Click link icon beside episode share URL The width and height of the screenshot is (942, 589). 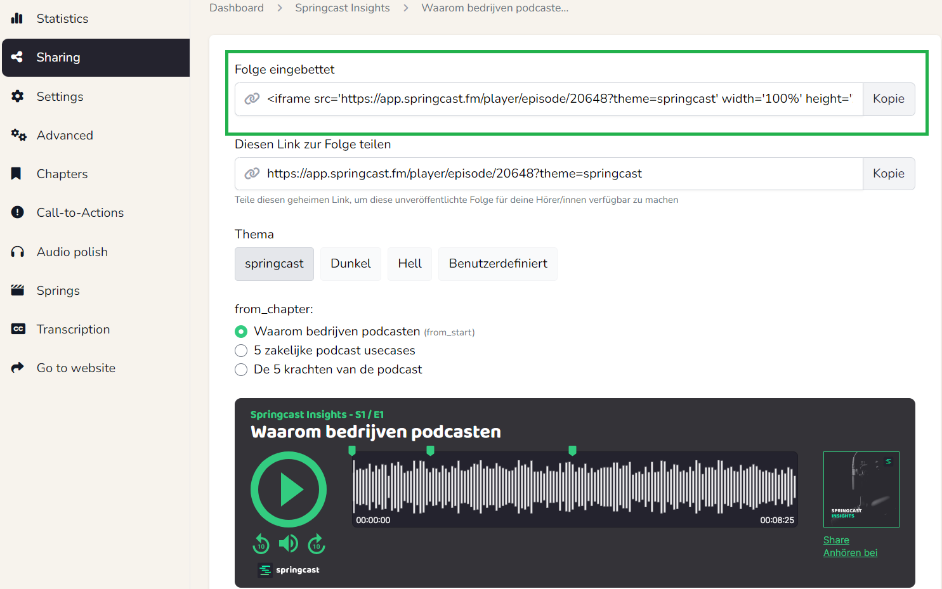pyautogui.click(x=252, y=174)
